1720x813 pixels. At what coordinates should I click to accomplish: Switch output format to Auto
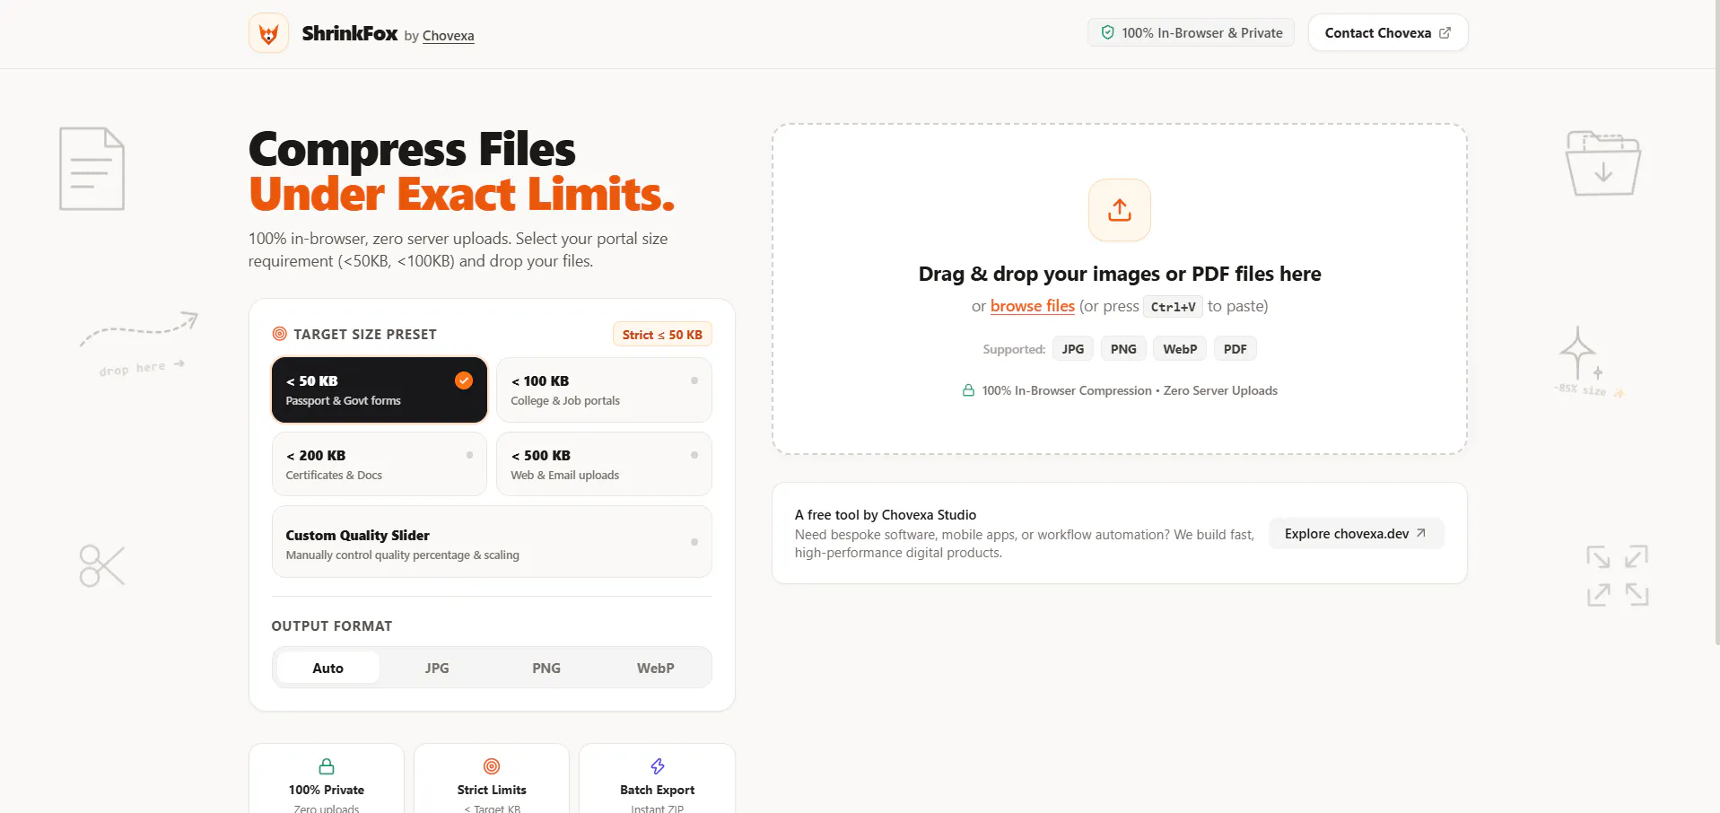328,668
